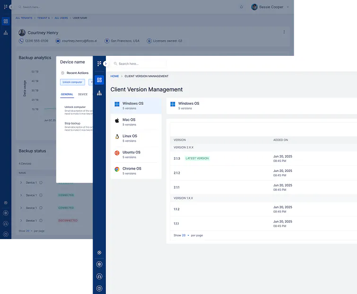This screenshot has height=294, width=357.
Task: Expand the back window sidebar with the arrow toggle
Action: pos(11,7)
